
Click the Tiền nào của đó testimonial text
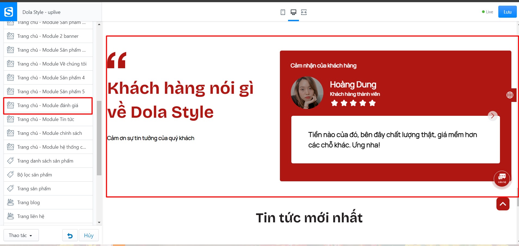tap(393, 140)
